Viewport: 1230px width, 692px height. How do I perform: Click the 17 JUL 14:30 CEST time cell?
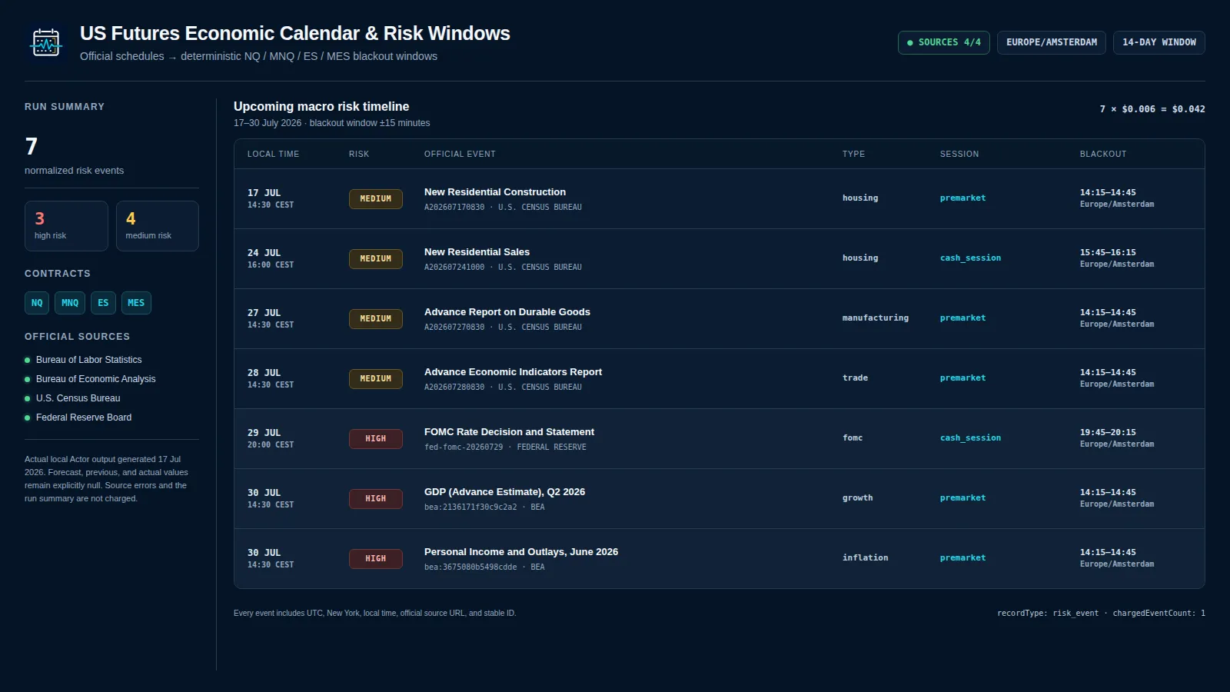[271, 198]
